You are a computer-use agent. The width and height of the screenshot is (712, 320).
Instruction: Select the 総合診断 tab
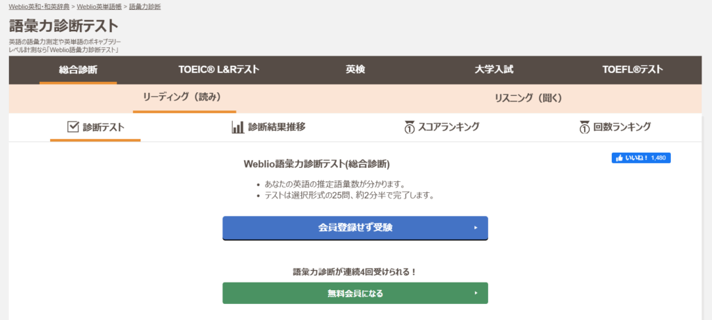[78, 70]
